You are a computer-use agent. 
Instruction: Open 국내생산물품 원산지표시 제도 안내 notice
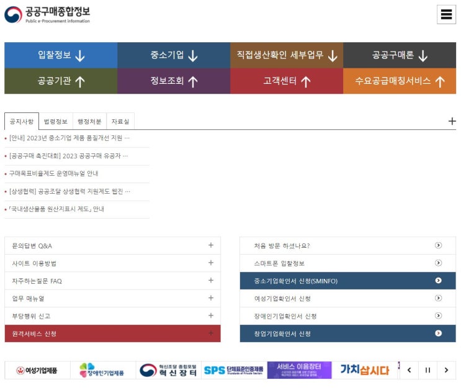56,209
